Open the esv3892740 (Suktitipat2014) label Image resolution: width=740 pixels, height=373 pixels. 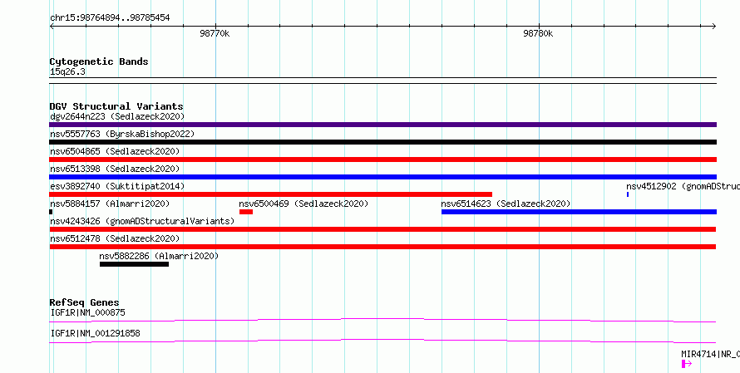117,186
